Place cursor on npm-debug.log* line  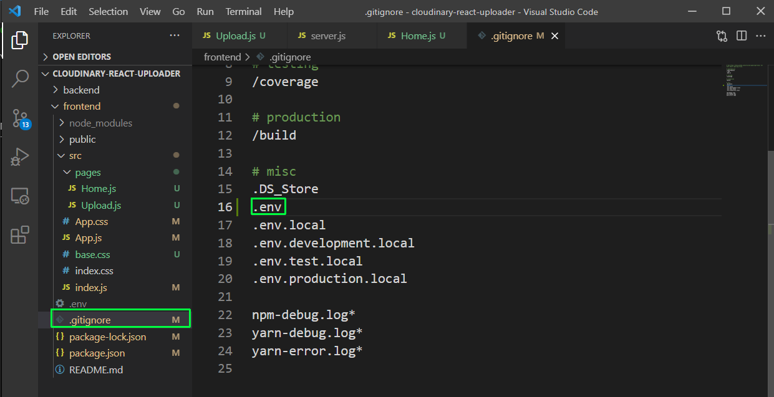point(304,315)
